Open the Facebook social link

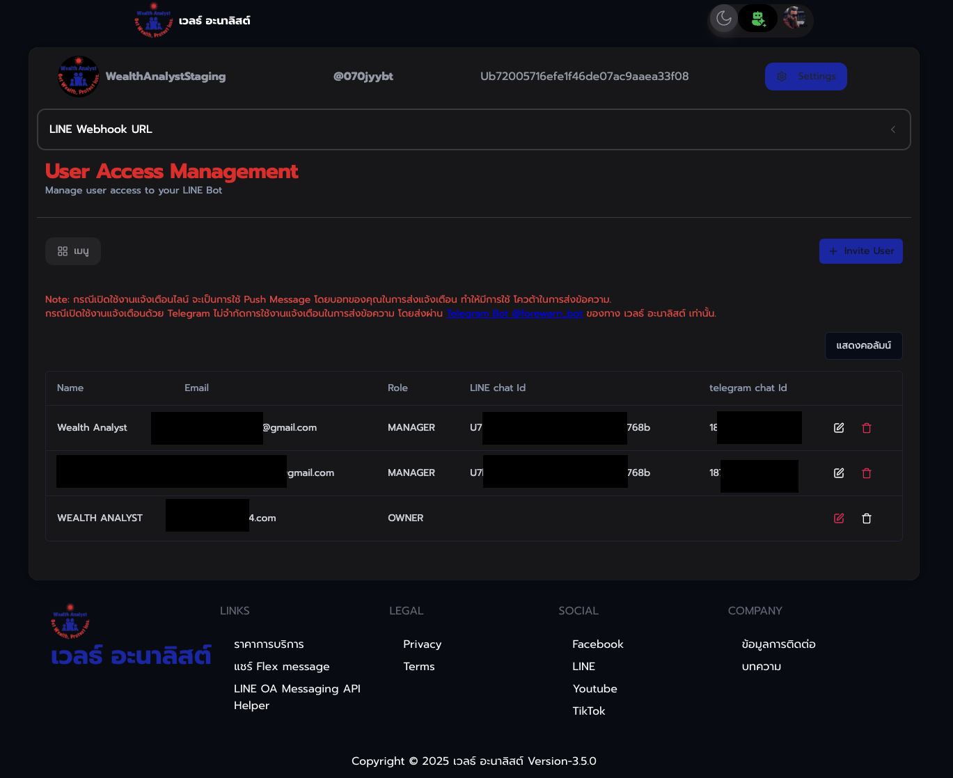[x=598, y=644]
